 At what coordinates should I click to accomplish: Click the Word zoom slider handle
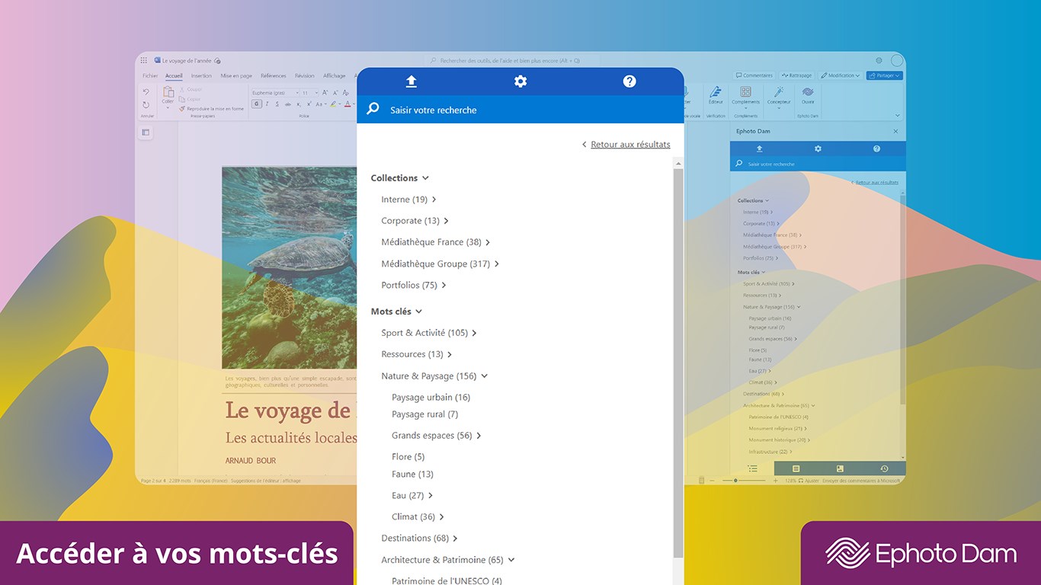pos(735,481)
